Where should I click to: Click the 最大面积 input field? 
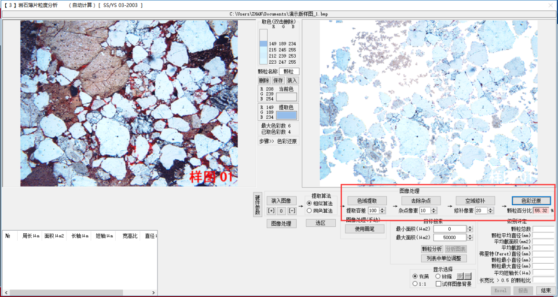[x=449, y=238]
